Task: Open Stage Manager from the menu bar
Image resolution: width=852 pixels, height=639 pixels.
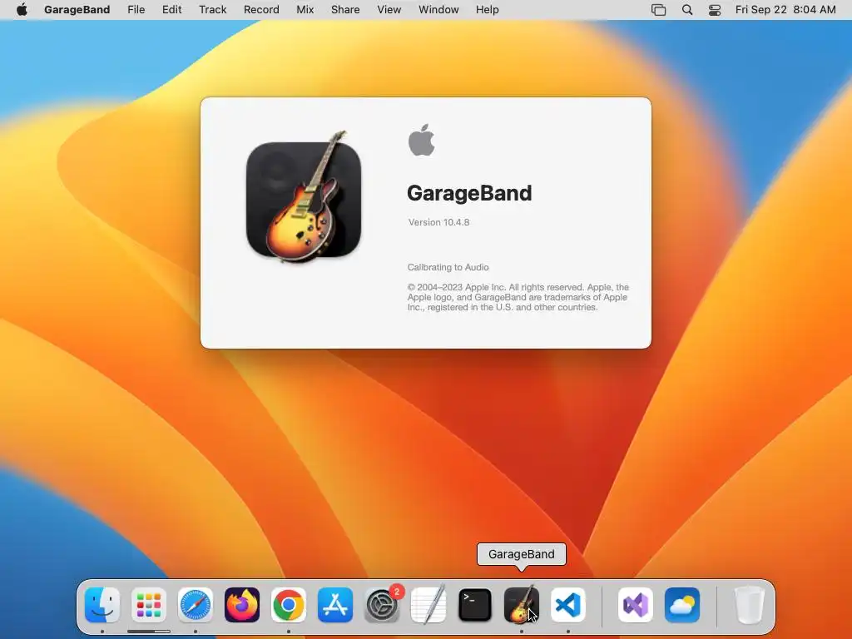Action: pyautogui.click(x=659, y=10)
